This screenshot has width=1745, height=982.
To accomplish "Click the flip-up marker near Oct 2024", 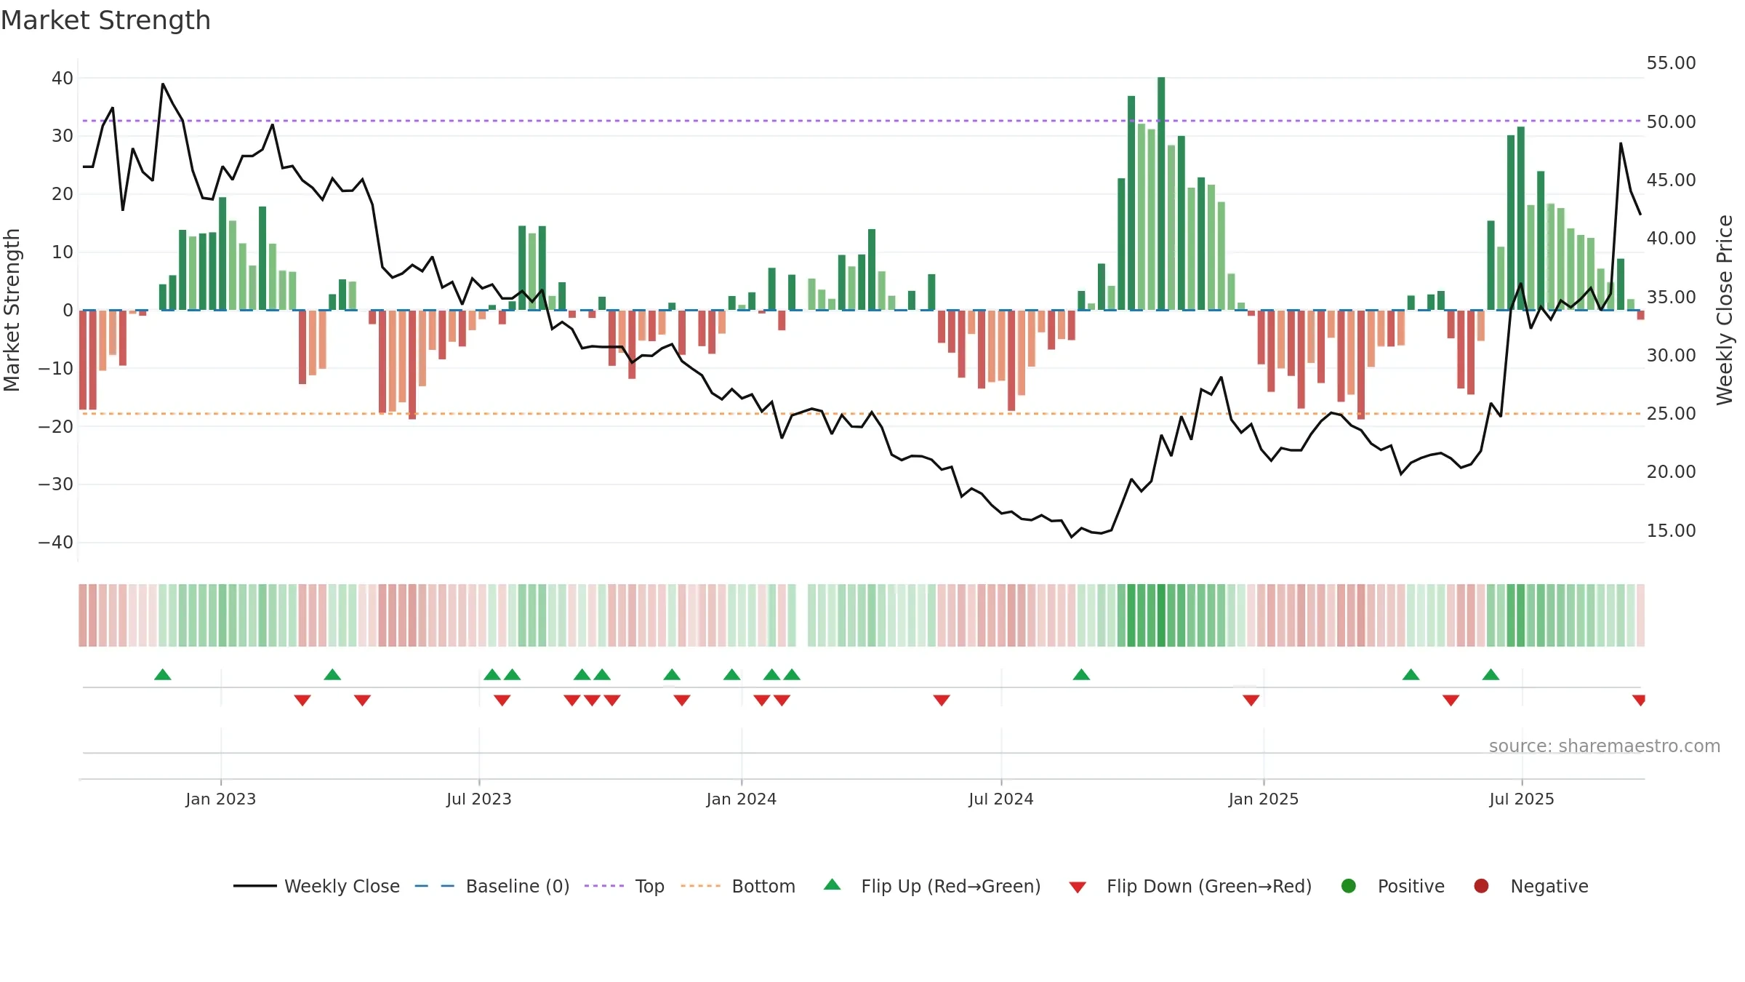I will (1081, 674).
